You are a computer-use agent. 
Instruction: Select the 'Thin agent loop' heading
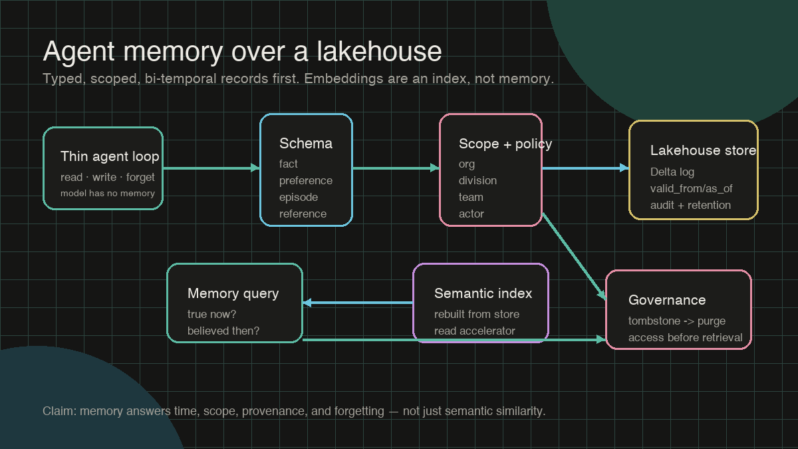click(x=110, y=156)
